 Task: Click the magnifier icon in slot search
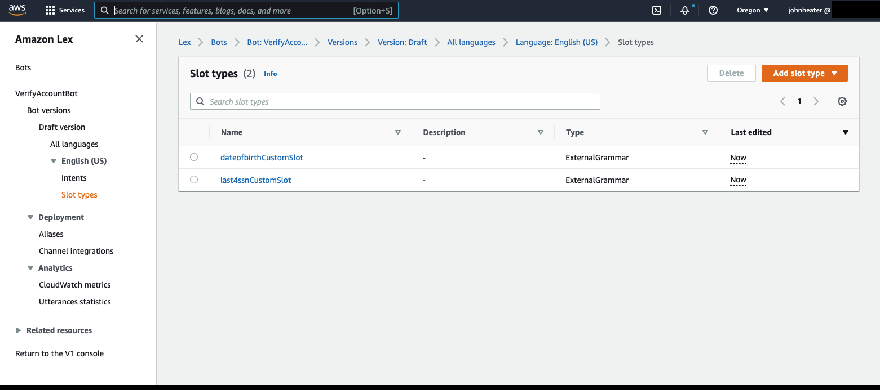(x=200, y=102)
